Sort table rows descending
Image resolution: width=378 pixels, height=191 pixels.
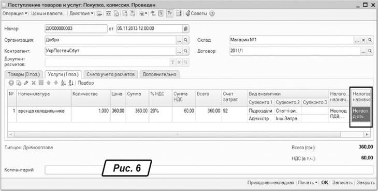(71, 83)
